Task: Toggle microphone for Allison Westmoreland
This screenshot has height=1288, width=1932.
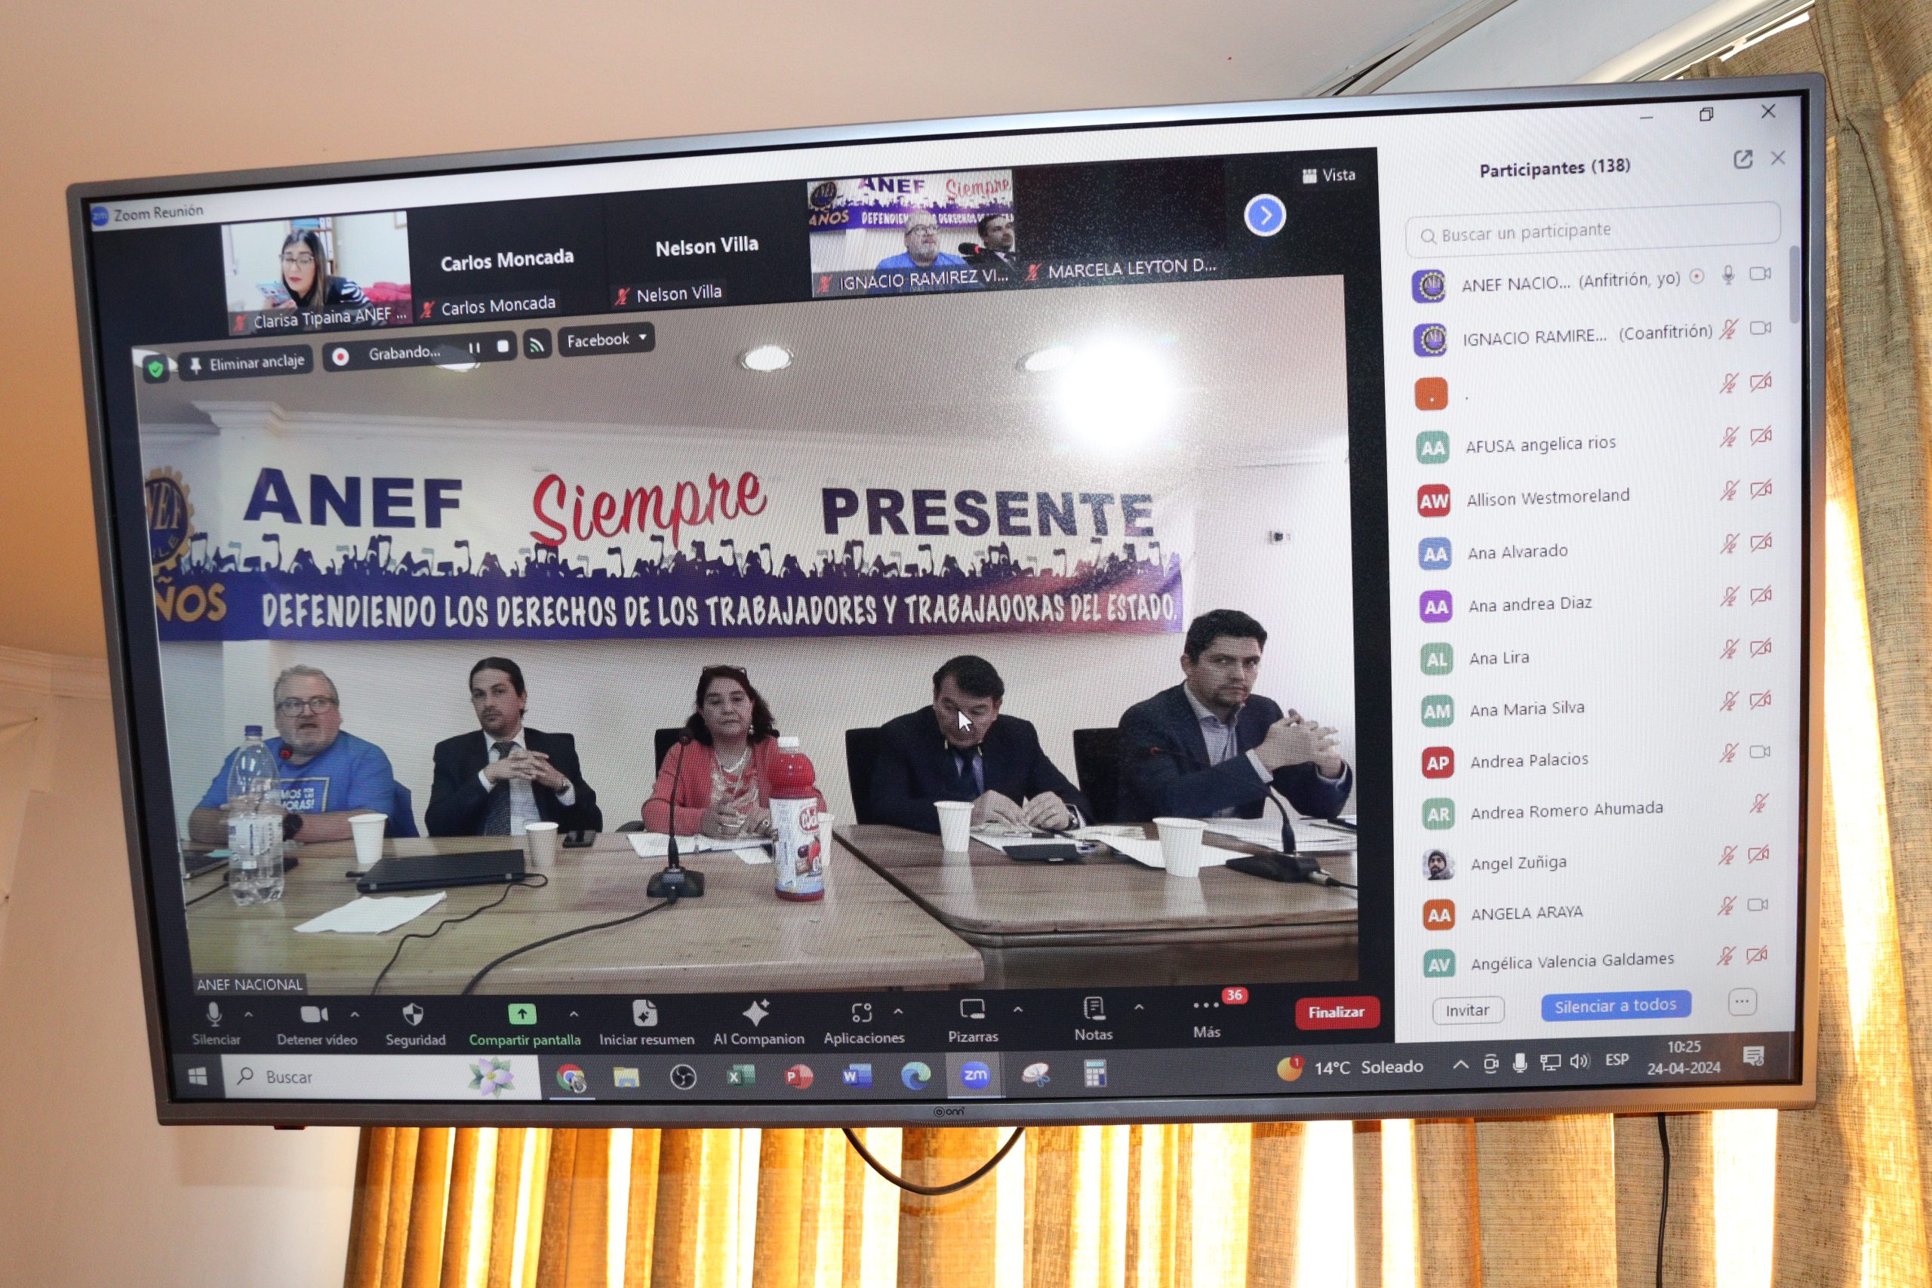Action: point(1729,491)
